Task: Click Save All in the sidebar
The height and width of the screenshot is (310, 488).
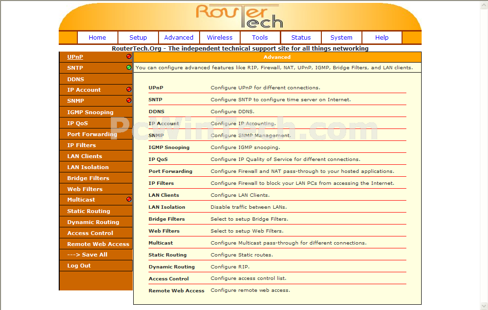Action: pos(87,255)
